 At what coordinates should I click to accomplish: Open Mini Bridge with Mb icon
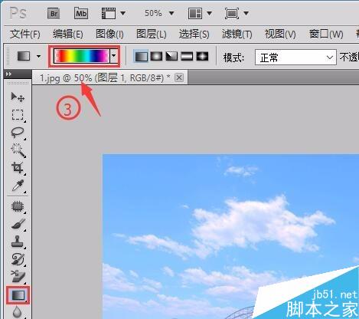click(81, 13)
